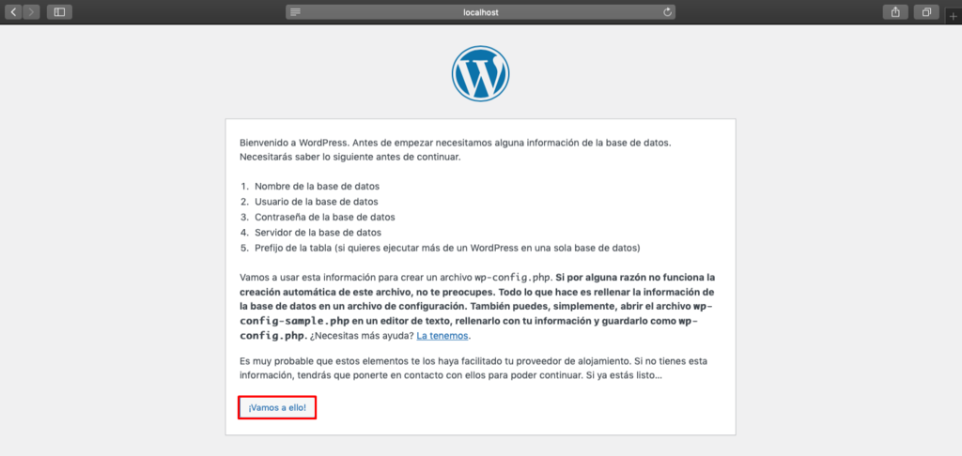Image resolution: width=962 pixels, height=456 pixels.
Task: Focus the localhost address bar
Action: 480,11
